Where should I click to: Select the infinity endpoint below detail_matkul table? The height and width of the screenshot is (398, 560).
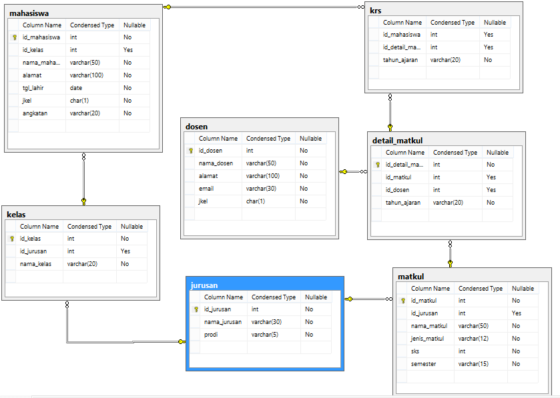(450, 244)
